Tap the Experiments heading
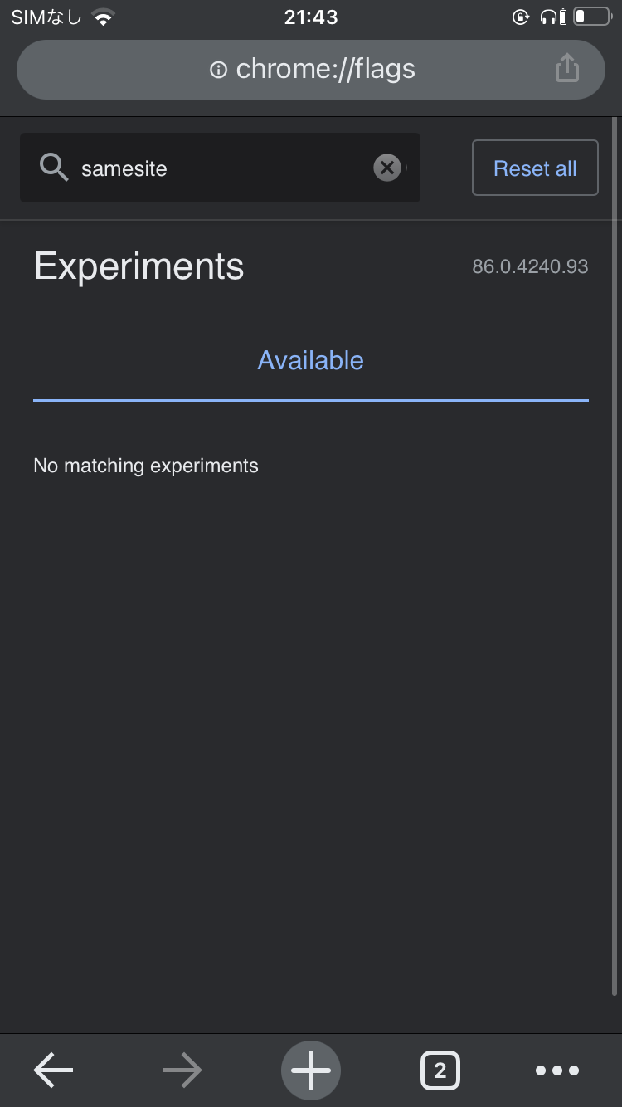The width and height of the screenshot is (622, 1107). [x=139, y=266]
